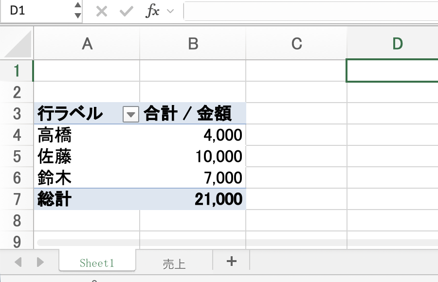The image size is (438, 282).
Task: Click the confirm checkmark formula bar icon
Action: point(126,12)
